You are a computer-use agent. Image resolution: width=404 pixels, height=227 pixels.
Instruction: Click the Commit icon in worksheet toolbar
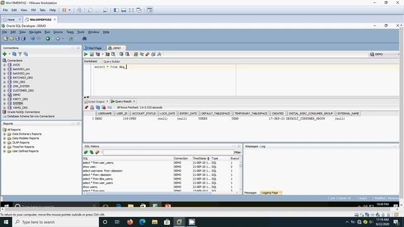pyautogui.click(x=121, y=54)
